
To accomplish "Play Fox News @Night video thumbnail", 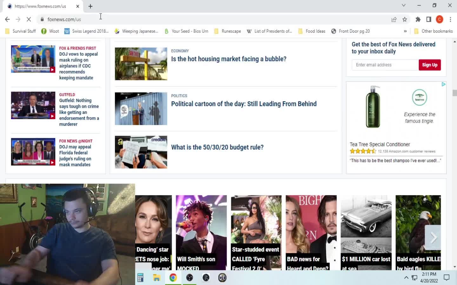I will (33, 152).
